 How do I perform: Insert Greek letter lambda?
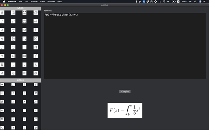24,102
